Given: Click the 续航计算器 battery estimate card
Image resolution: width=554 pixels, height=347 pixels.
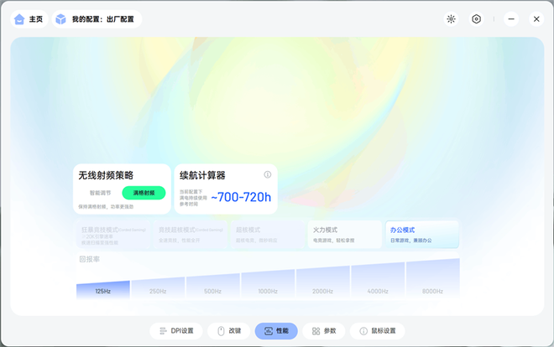Looking at the screenshot, I should coord(225,189).
